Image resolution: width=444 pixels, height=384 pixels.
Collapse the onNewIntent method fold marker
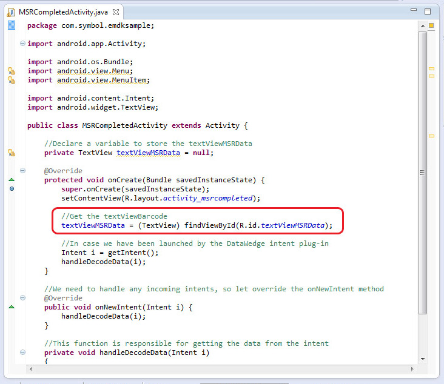pyautogui.click(x=22, y=298)
